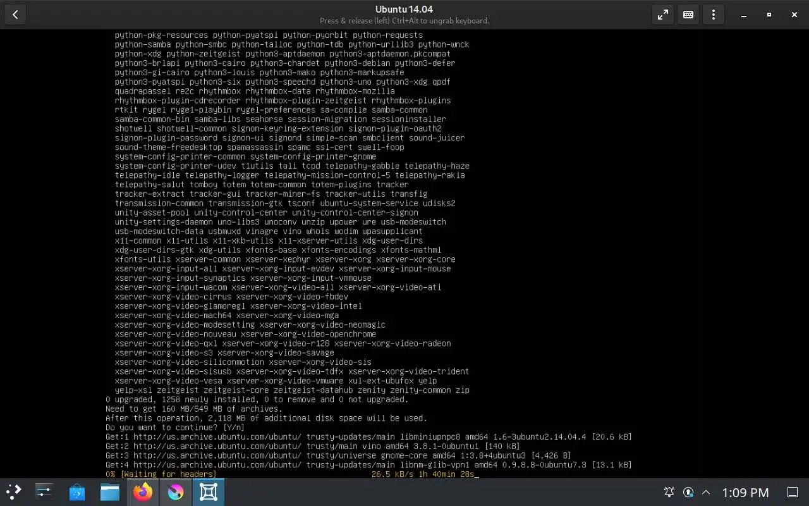Viewport: 809px width, 506px height.
Task: Maximize the Ubuntu 14.04 window
Action: tap(769, 15)
